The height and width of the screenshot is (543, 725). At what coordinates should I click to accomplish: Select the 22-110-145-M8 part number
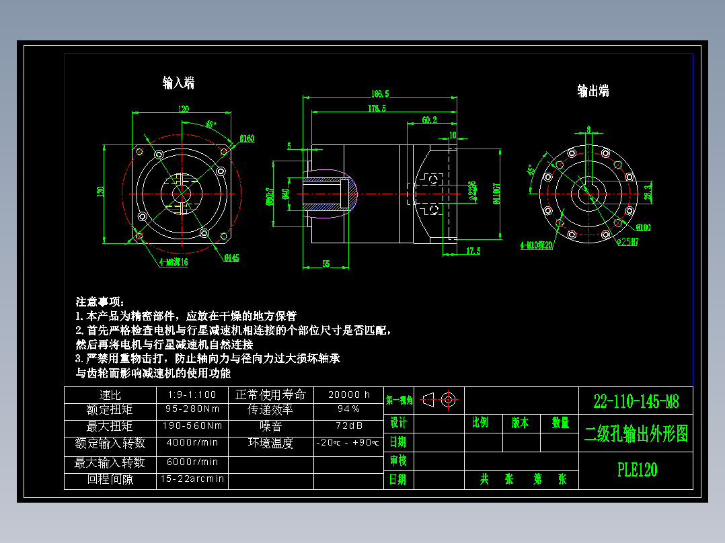(635, 400)
